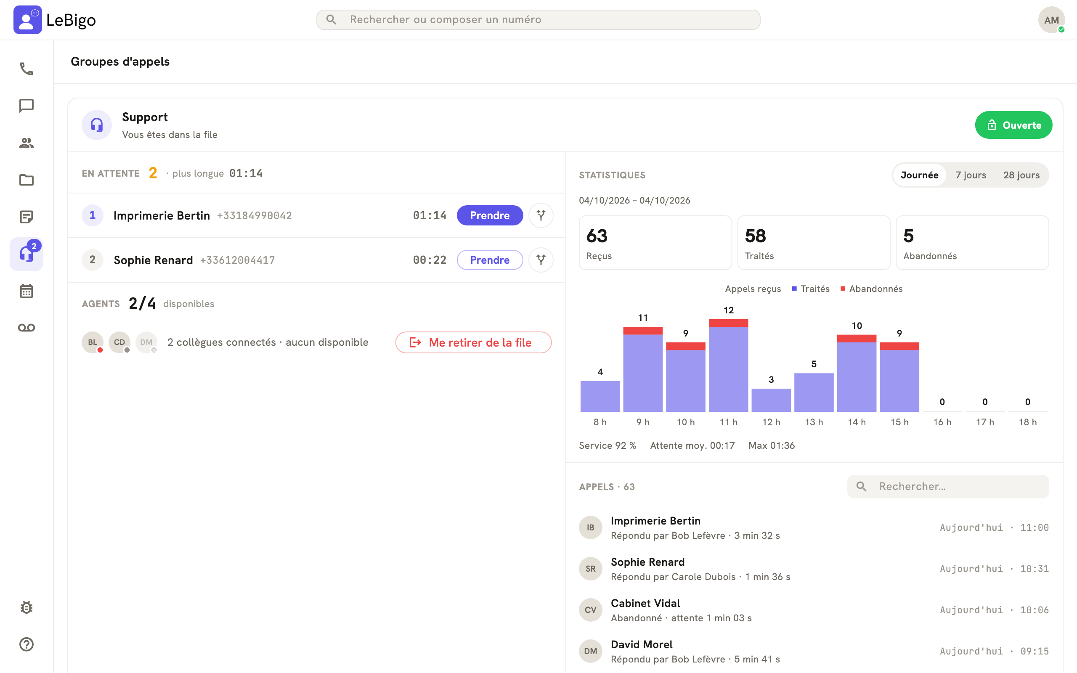The image size is (1077, 673).
Task: Open the Sophie Renard 10:31 call entry
Action: (x=814, y=569)
